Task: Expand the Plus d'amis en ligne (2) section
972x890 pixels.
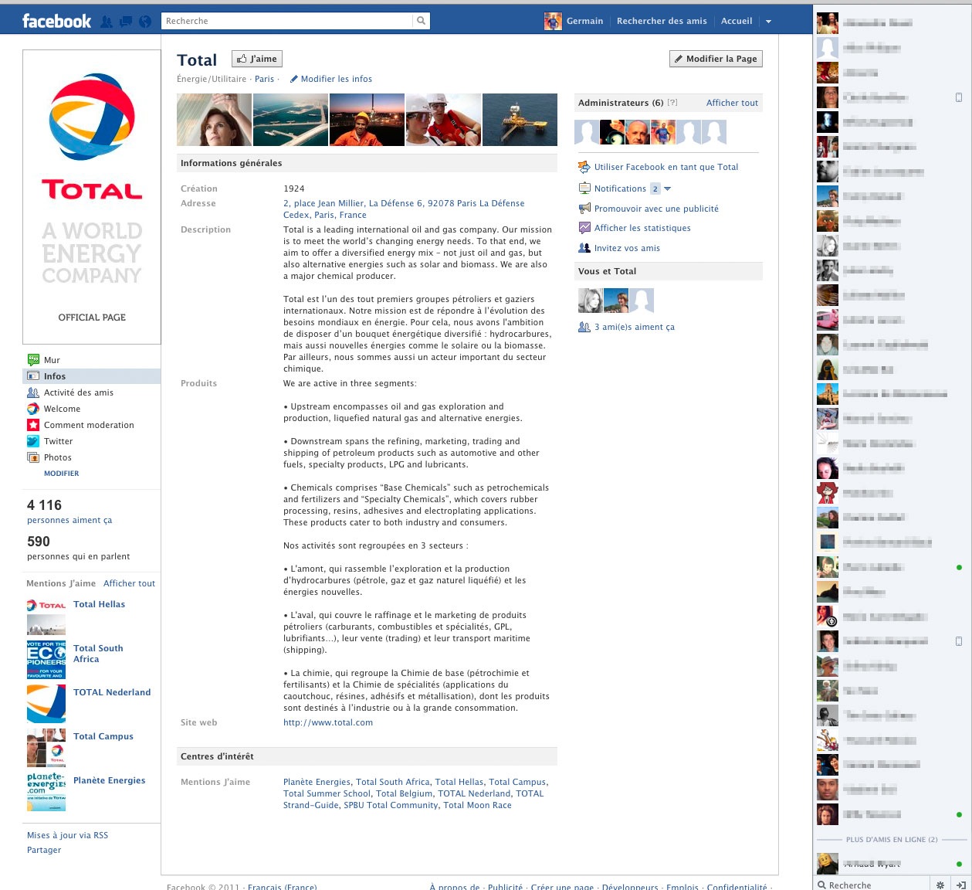Action: pyautogui.click(x=892, y=840)
